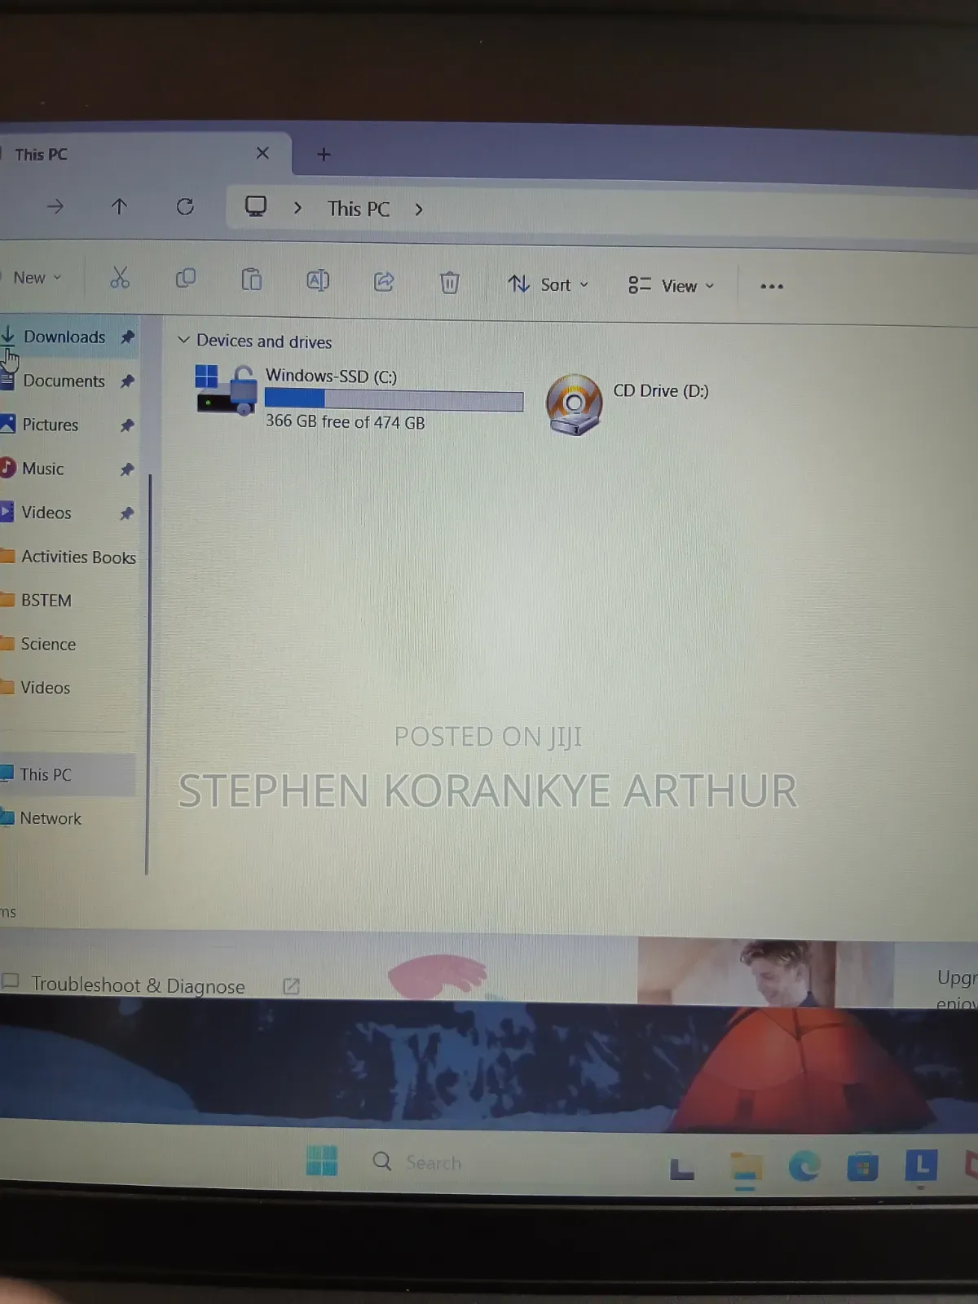
Task: Select the CD Drive (D:)
Action: pos(628,404)
